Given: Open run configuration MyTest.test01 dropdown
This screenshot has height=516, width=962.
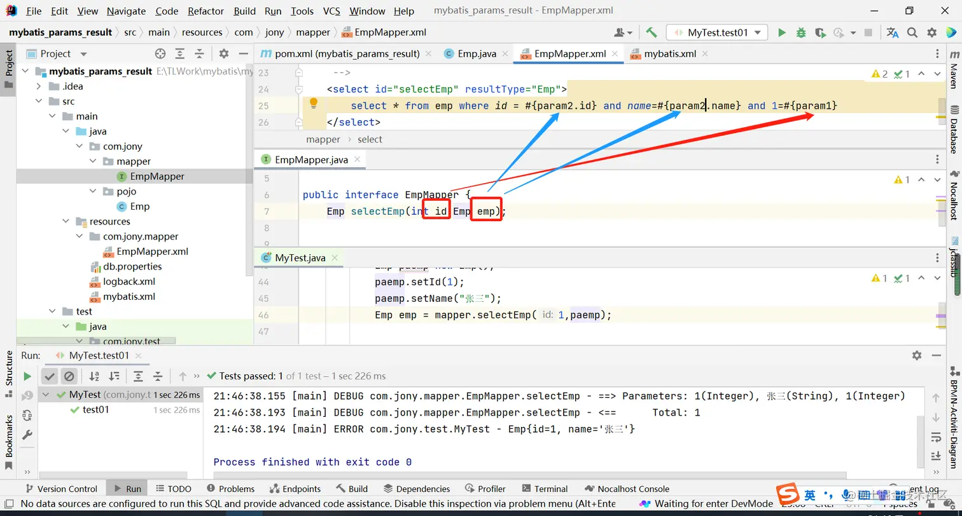Looking at the screenshot, I should click(x=717, y=32).
